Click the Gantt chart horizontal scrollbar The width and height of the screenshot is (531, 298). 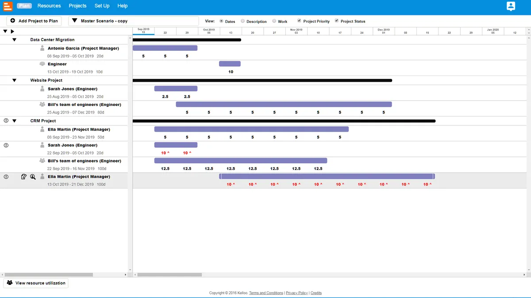[169, 275]
